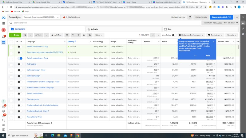246x138 pixels.
Task: Open the hamburger menu in left sidebar
Action: 3,24
